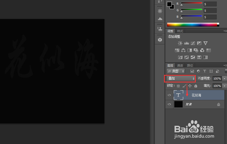Open the 3D cube panel icon
The image size is (227, 144).
(x=160, y=40)
